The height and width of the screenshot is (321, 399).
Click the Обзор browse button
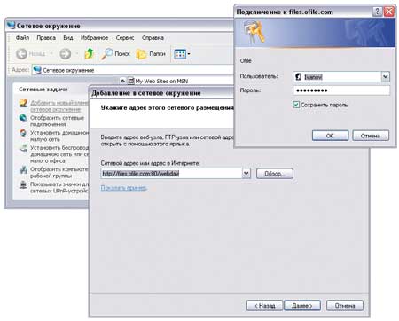(x=275, y=174)
